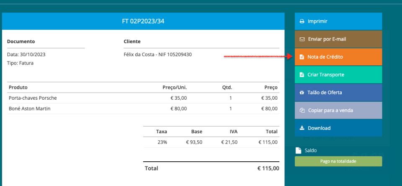Click the green Pago na totalidade bar

point(338,161)
